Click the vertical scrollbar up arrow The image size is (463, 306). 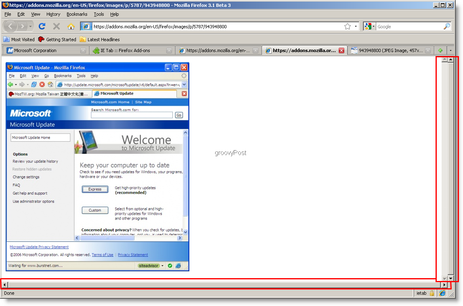450,60
